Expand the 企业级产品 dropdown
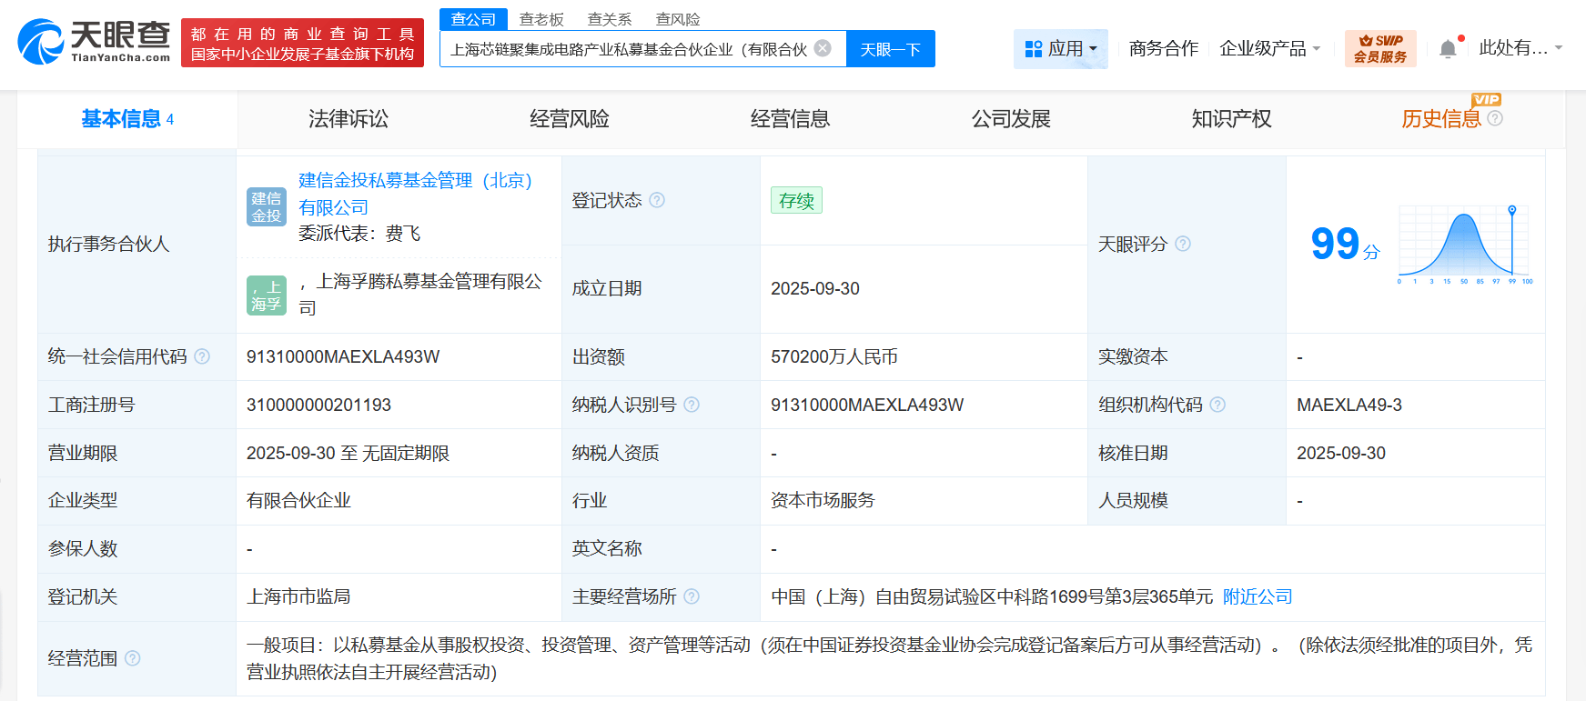Viewport: 1586px width, 701px height. point(1269,49)
